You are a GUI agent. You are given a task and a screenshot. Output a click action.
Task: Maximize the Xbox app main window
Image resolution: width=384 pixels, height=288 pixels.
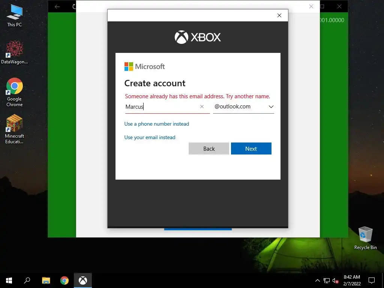(322, 7)
